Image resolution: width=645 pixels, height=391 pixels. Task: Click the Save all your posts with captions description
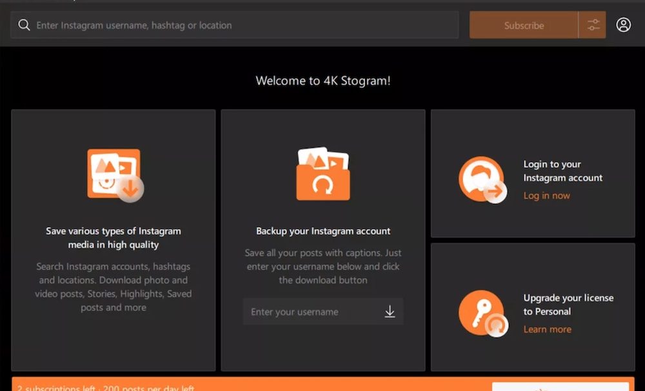(x=323, y=266)
